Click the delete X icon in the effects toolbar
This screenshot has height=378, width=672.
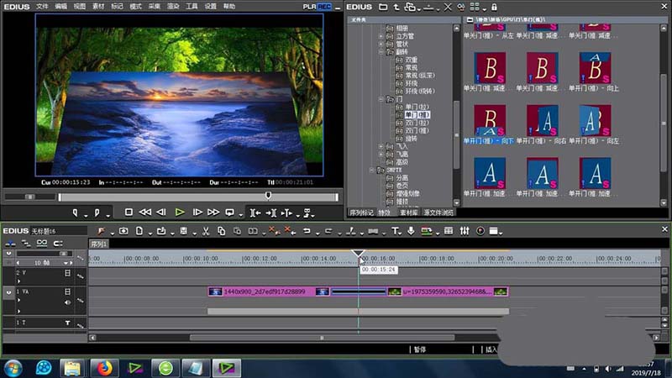[x=447, y=7]
